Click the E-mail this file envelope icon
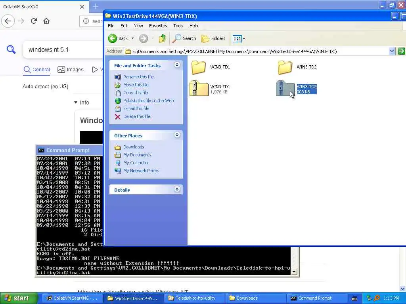Viewport: 406px width, 304px height. point(117,108)
